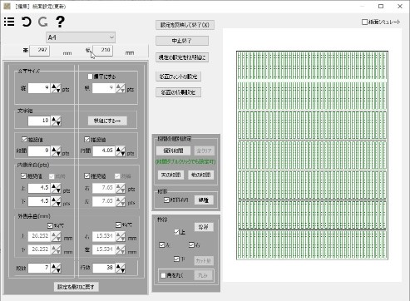This screenshot has width=410, height=301.
Task: Open the 紙面の背景設定 button
Action: 178,92
